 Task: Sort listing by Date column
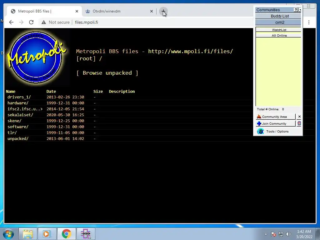[x=51, y=92]
